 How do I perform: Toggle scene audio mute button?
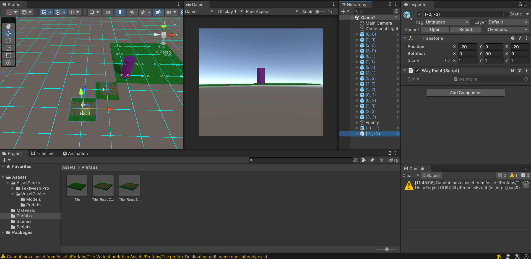pyautogui.click(x=132, y=12)
